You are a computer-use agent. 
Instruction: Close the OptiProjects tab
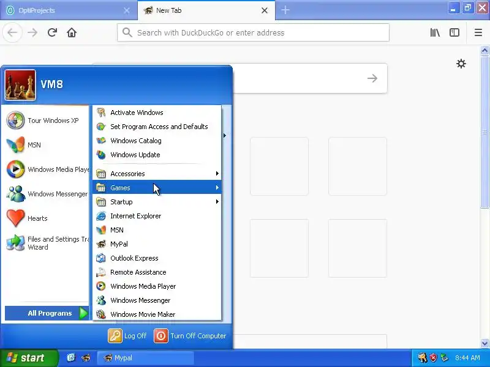click(x=127, y=10)
